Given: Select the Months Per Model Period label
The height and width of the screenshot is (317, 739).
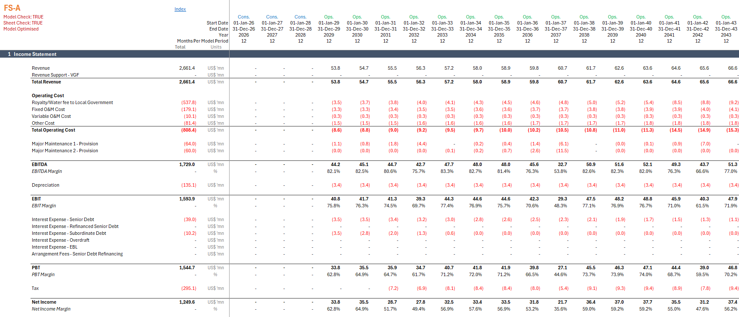Looking at the screenshot, I should tap(202, 41).
